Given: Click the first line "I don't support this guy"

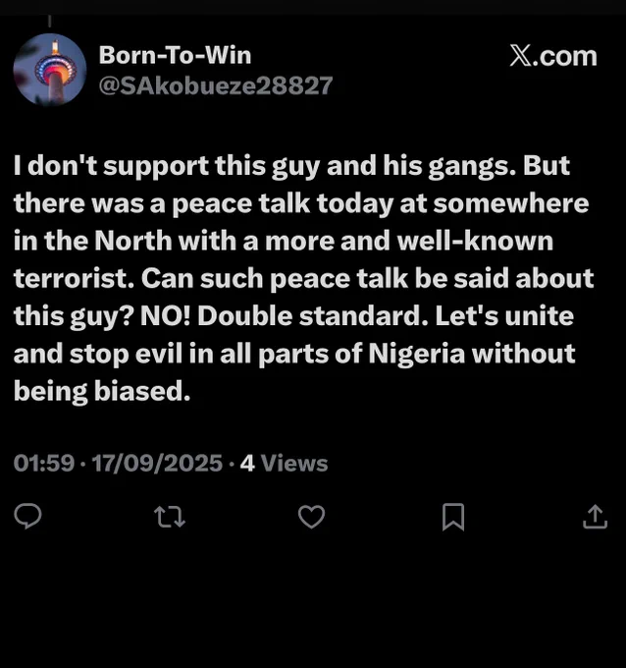Looking at the screenshot, I should click(167, 166).
